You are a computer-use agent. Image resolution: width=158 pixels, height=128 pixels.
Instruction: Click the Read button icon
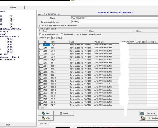click(43, 113)
